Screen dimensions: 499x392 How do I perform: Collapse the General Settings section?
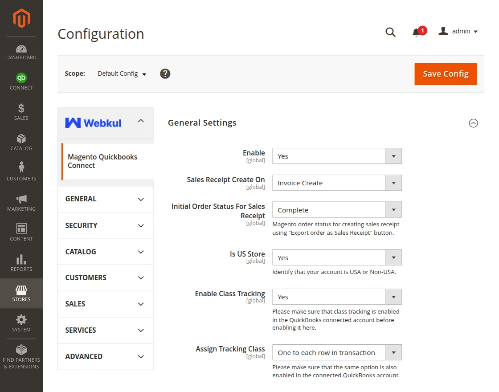[x=474, y=123]
